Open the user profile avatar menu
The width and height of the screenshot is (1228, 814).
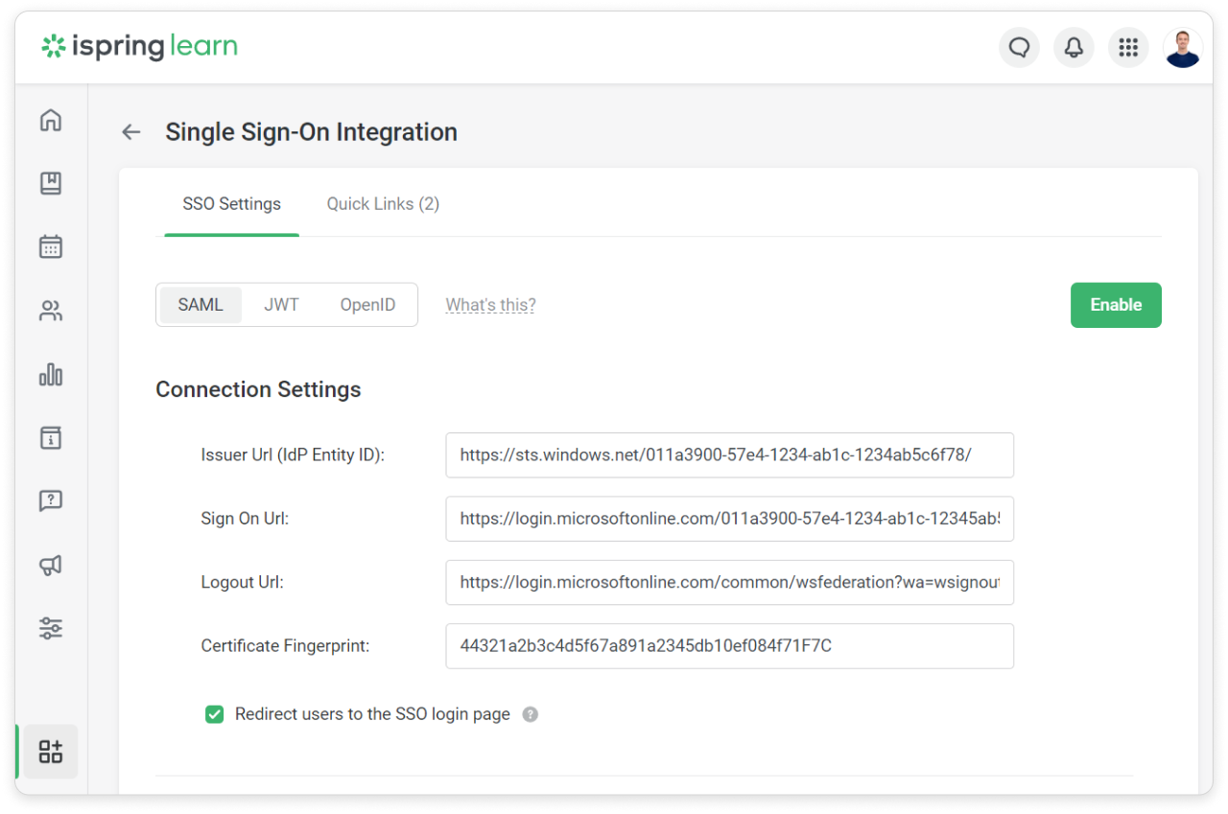[1183, 47]
